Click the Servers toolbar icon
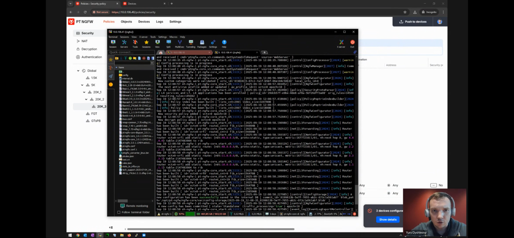 (124, 43)
